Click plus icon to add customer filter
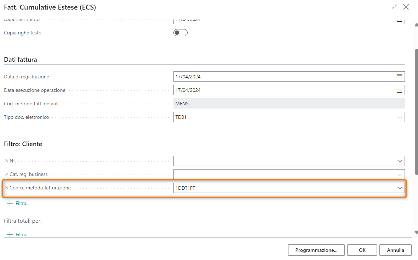Screen dimensions: 418x260 tap(10, 203)
